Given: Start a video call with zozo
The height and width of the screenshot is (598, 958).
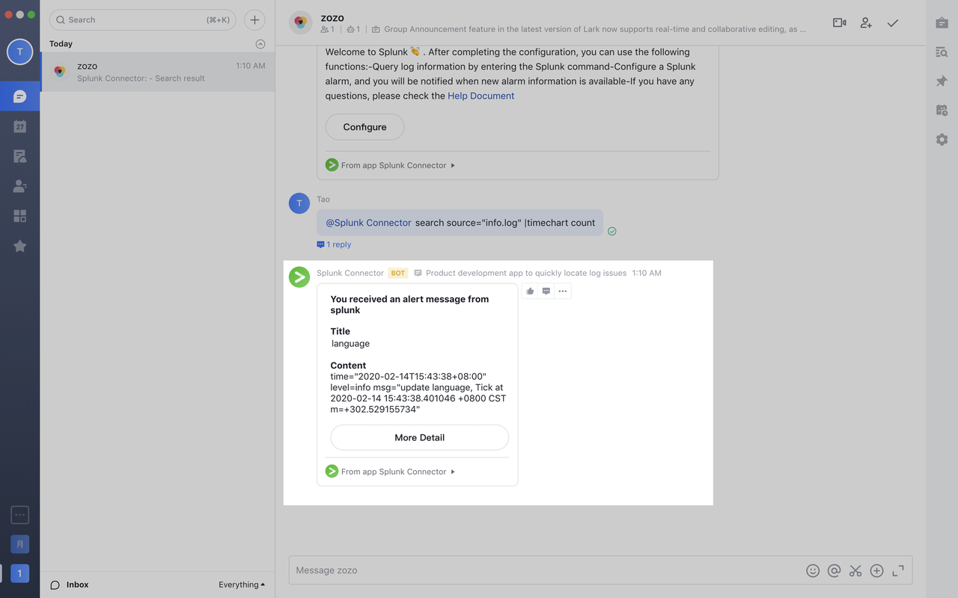Looking at the screenshot, I should pos(839,23).
